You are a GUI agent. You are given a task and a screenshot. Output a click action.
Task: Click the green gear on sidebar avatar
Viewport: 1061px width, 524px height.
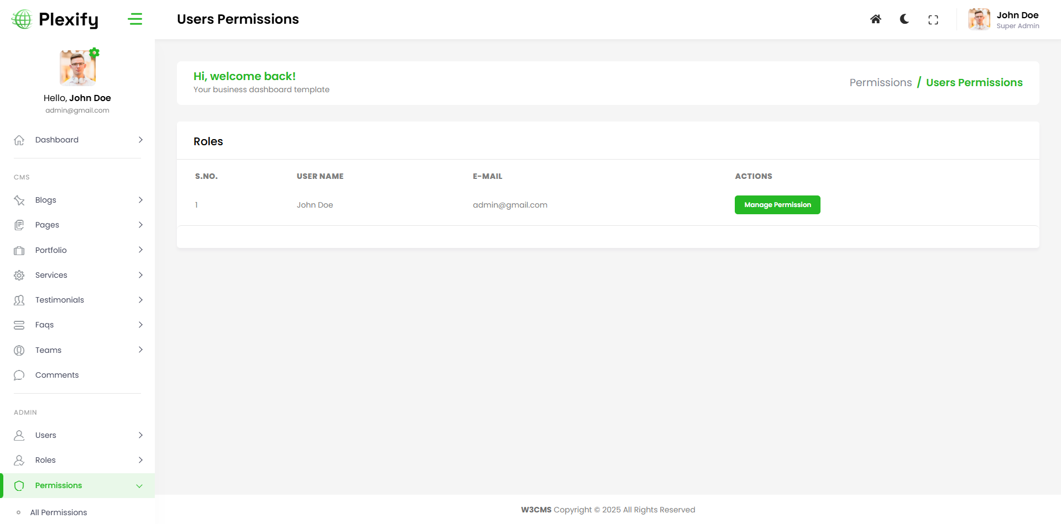95,52
